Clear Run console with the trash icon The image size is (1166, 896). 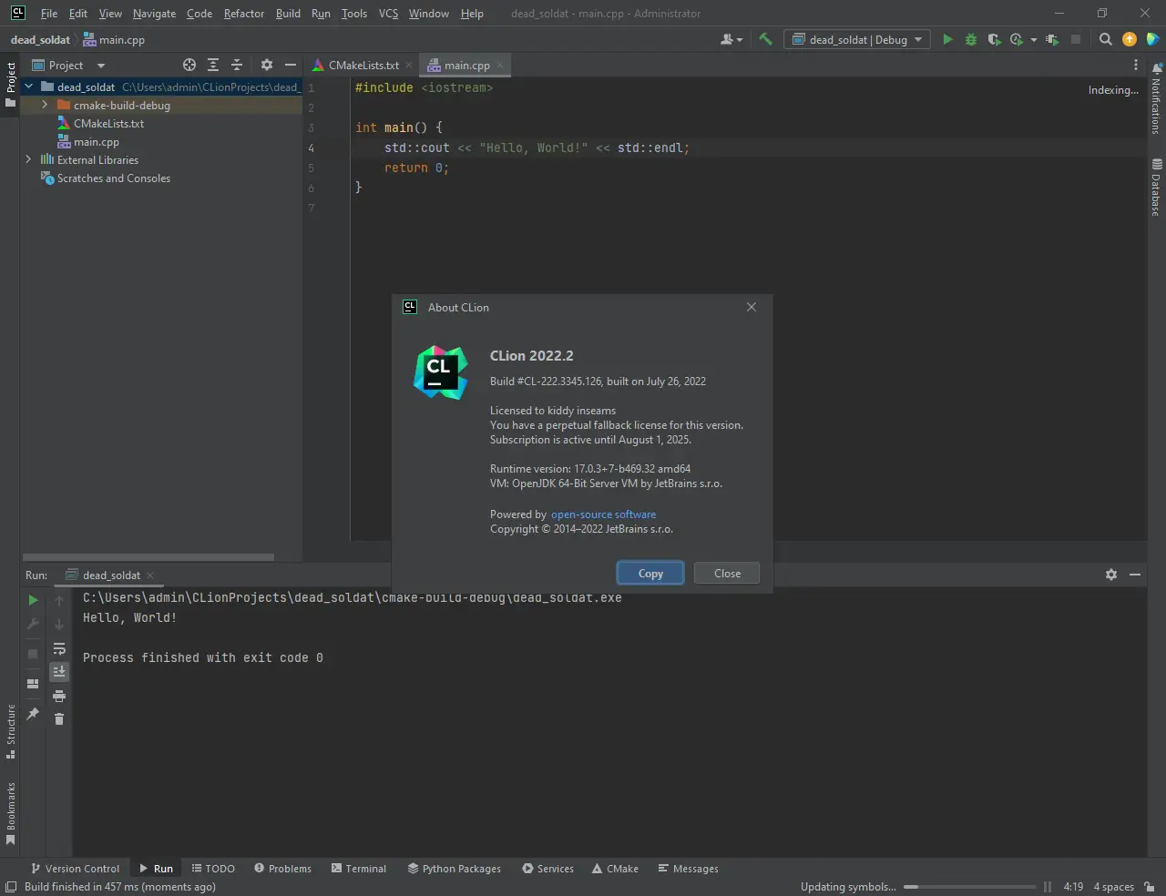tap(59, 719)
